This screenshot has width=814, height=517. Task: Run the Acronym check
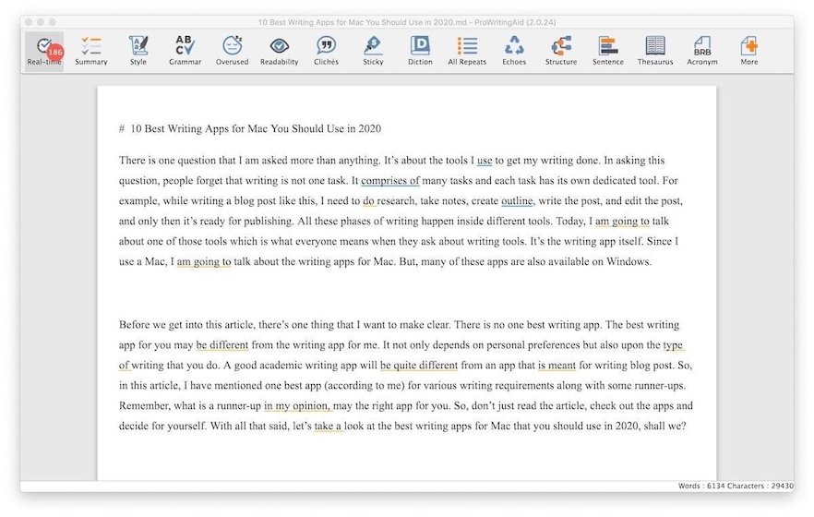click(702, 50)
